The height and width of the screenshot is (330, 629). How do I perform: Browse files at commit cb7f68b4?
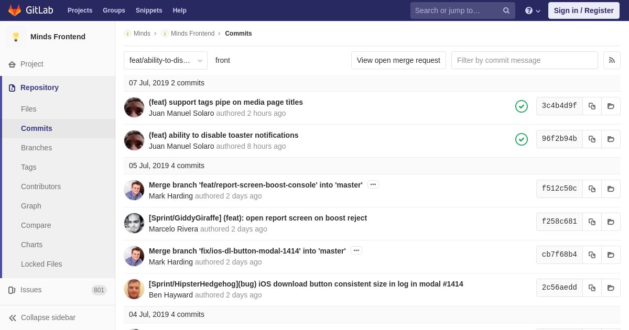click(611, 255)
